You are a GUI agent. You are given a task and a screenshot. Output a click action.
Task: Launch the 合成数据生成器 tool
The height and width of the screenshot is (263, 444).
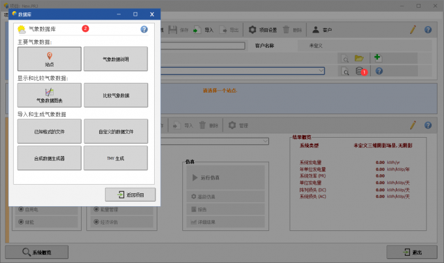tap(49, 158)
